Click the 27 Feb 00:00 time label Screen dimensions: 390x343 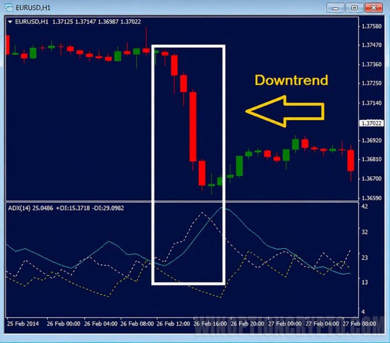click(284, 324)
